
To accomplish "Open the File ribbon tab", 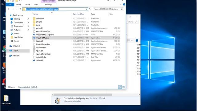I will [10, 5].
